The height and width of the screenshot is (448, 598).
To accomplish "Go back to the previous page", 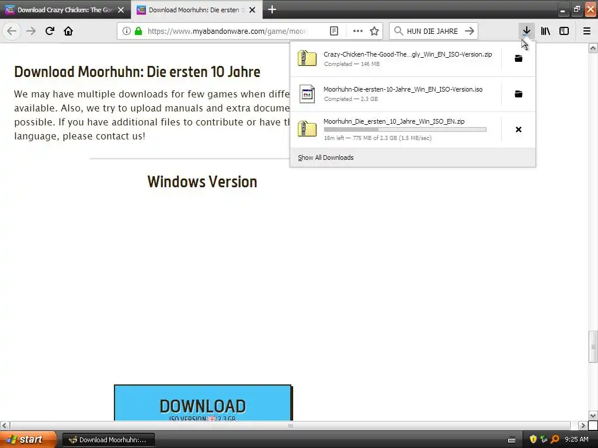I will (x=12, y=31).
